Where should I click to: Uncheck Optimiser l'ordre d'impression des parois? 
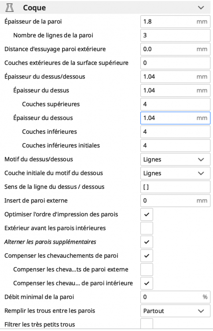(x=147, y=214)
